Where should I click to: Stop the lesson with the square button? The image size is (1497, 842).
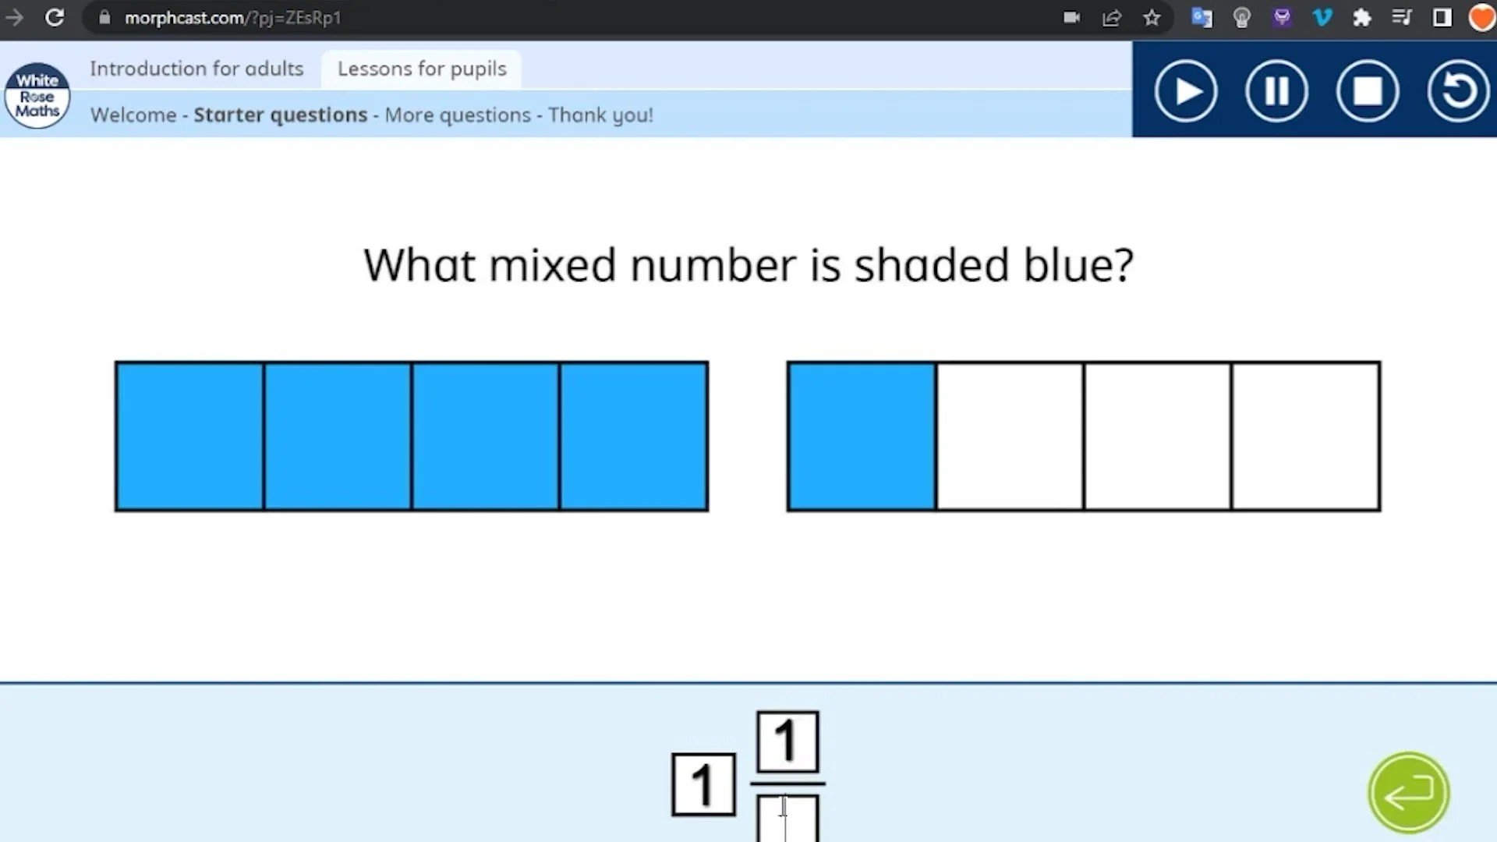tap(1368, 90)
